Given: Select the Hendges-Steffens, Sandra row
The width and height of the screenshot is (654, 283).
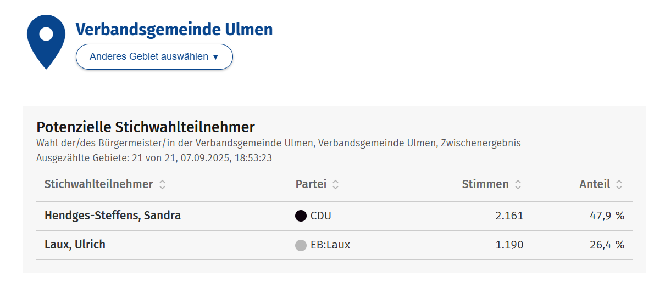Looking at the screenshot, I should click(x=112, y=216).
